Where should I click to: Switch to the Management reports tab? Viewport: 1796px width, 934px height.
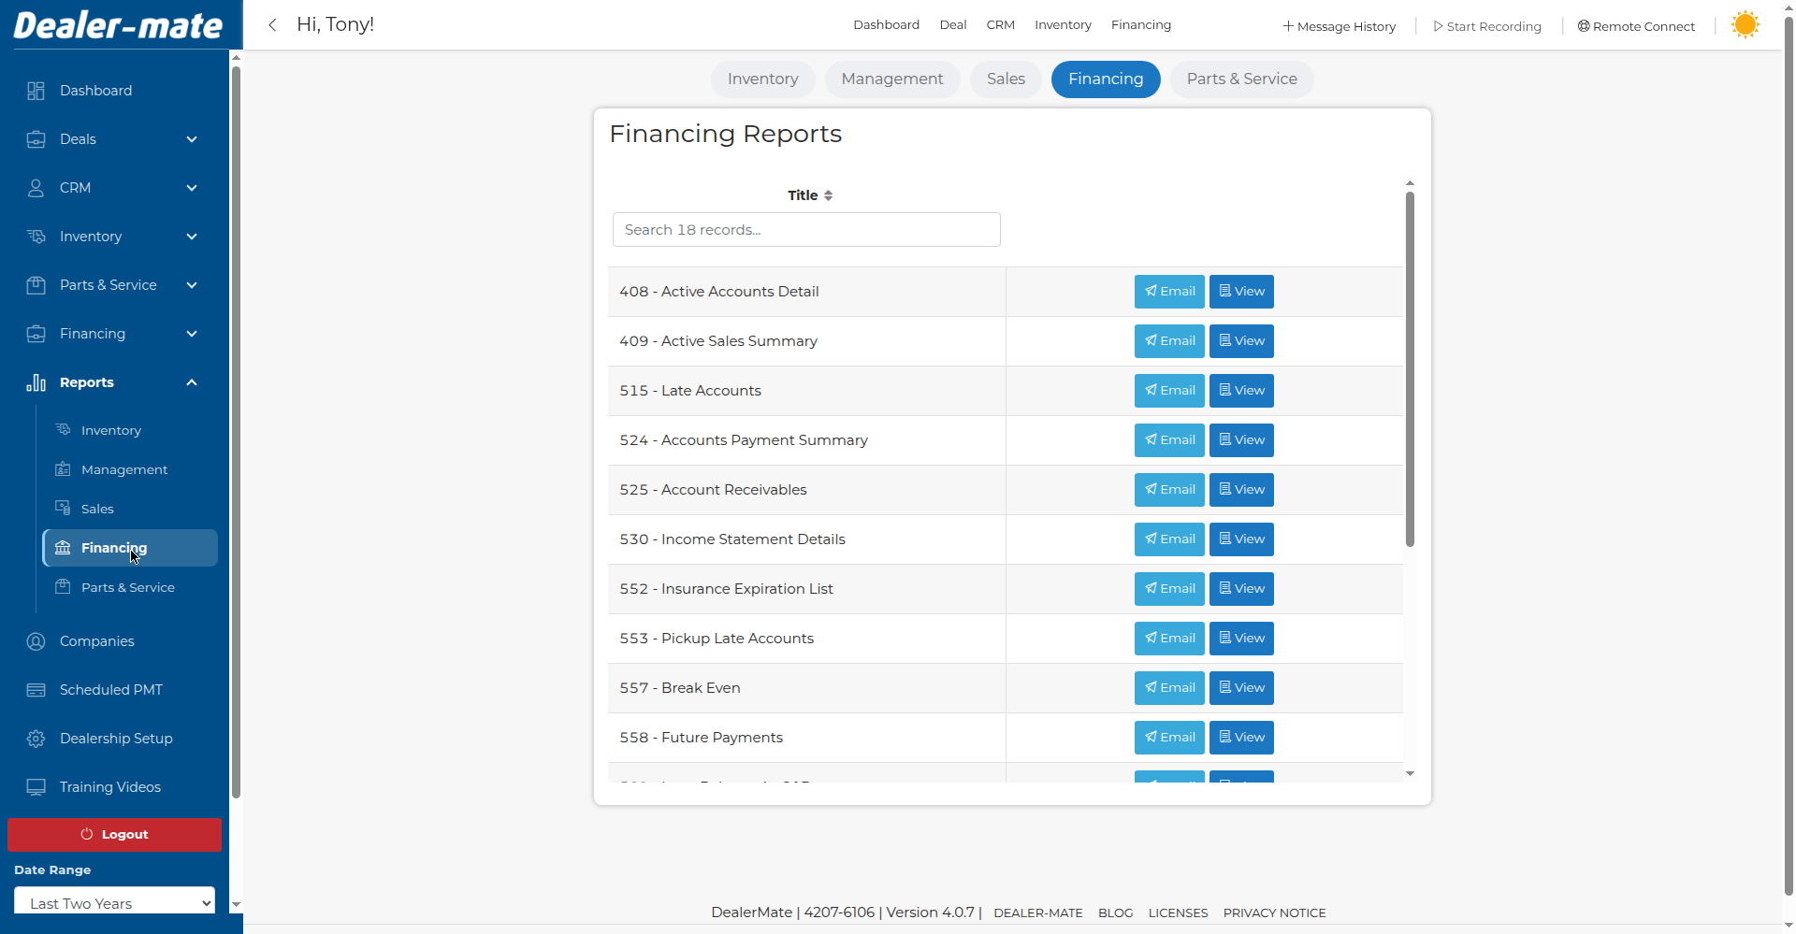892,79
